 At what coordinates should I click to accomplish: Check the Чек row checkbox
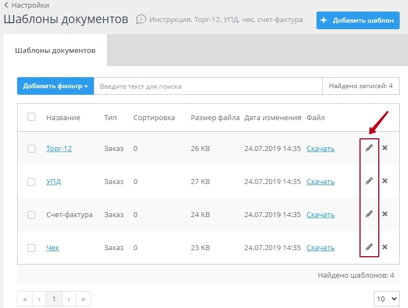[31, 248]
